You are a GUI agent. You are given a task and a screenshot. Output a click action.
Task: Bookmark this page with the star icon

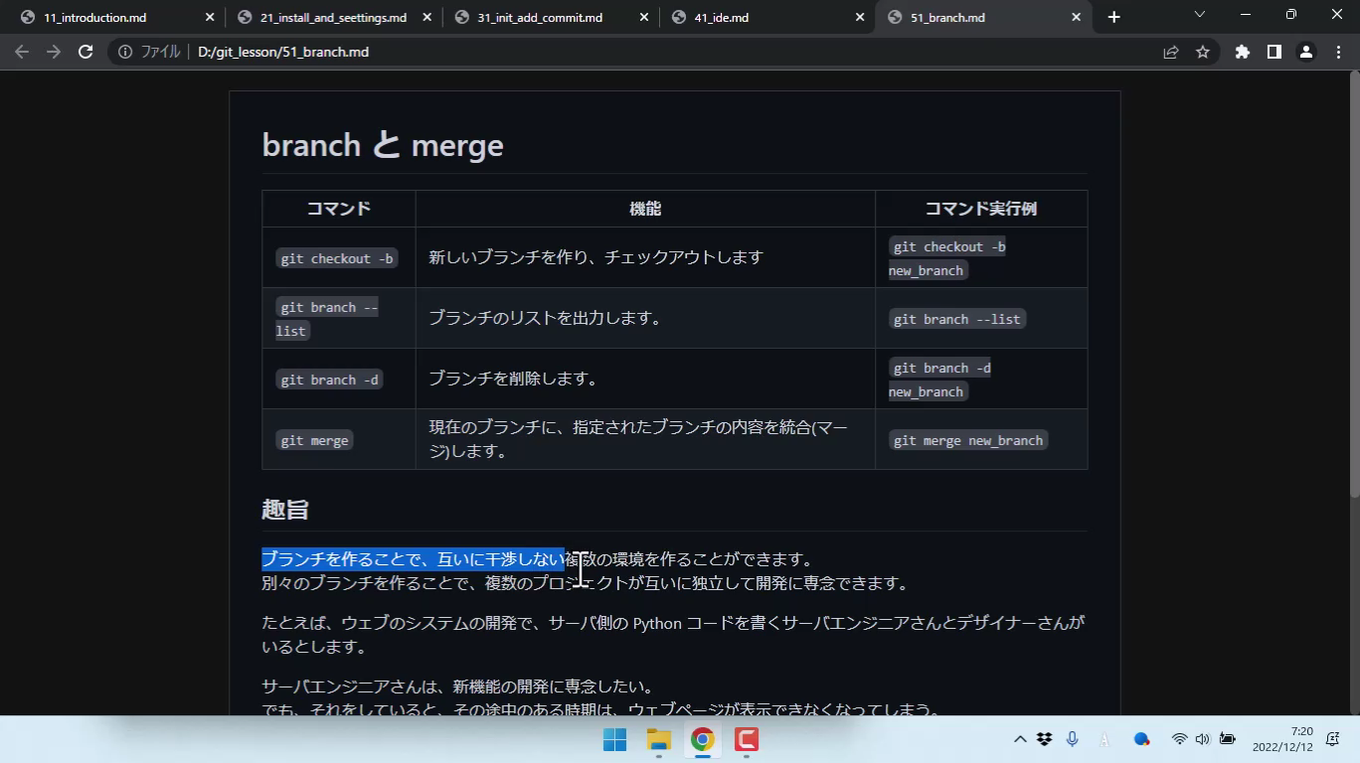[x=1203, y=52]
